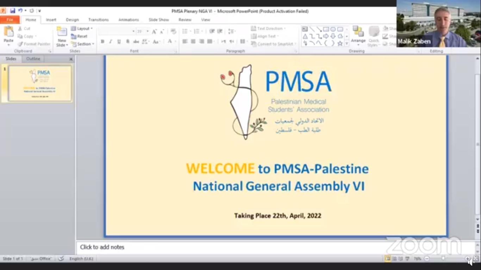This screenshot has height=270, width=481.
Task: Click Reset slide layout button
Action: click(x=79, y=36)
